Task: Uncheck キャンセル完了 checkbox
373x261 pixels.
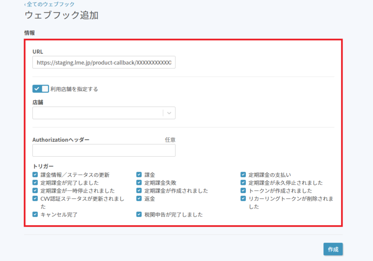Action: pos(35,214)
